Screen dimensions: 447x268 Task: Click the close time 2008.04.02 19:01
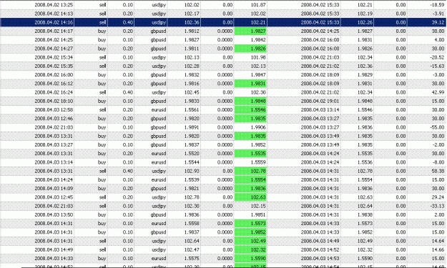click(x=320, y=101)
